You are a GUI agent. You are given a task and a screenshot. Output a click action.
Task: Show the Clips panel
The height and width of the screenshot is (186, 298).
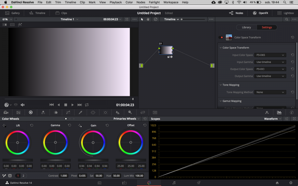tap(61, 13)
